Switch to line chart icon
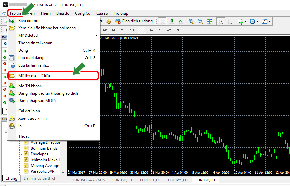This screenshot has height=186, width=290. [180, 21]
